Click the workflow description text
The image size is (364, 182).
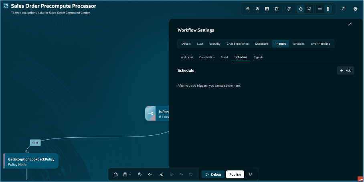[51, 13]
